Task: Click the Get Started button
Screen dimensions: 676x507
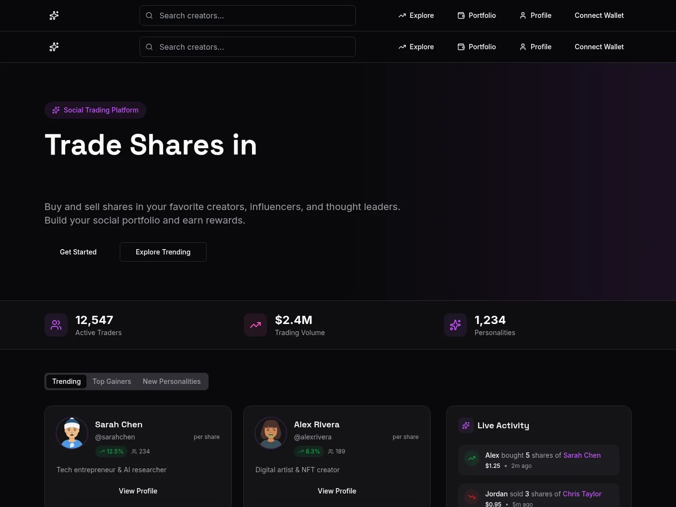Action: (78, 252)
